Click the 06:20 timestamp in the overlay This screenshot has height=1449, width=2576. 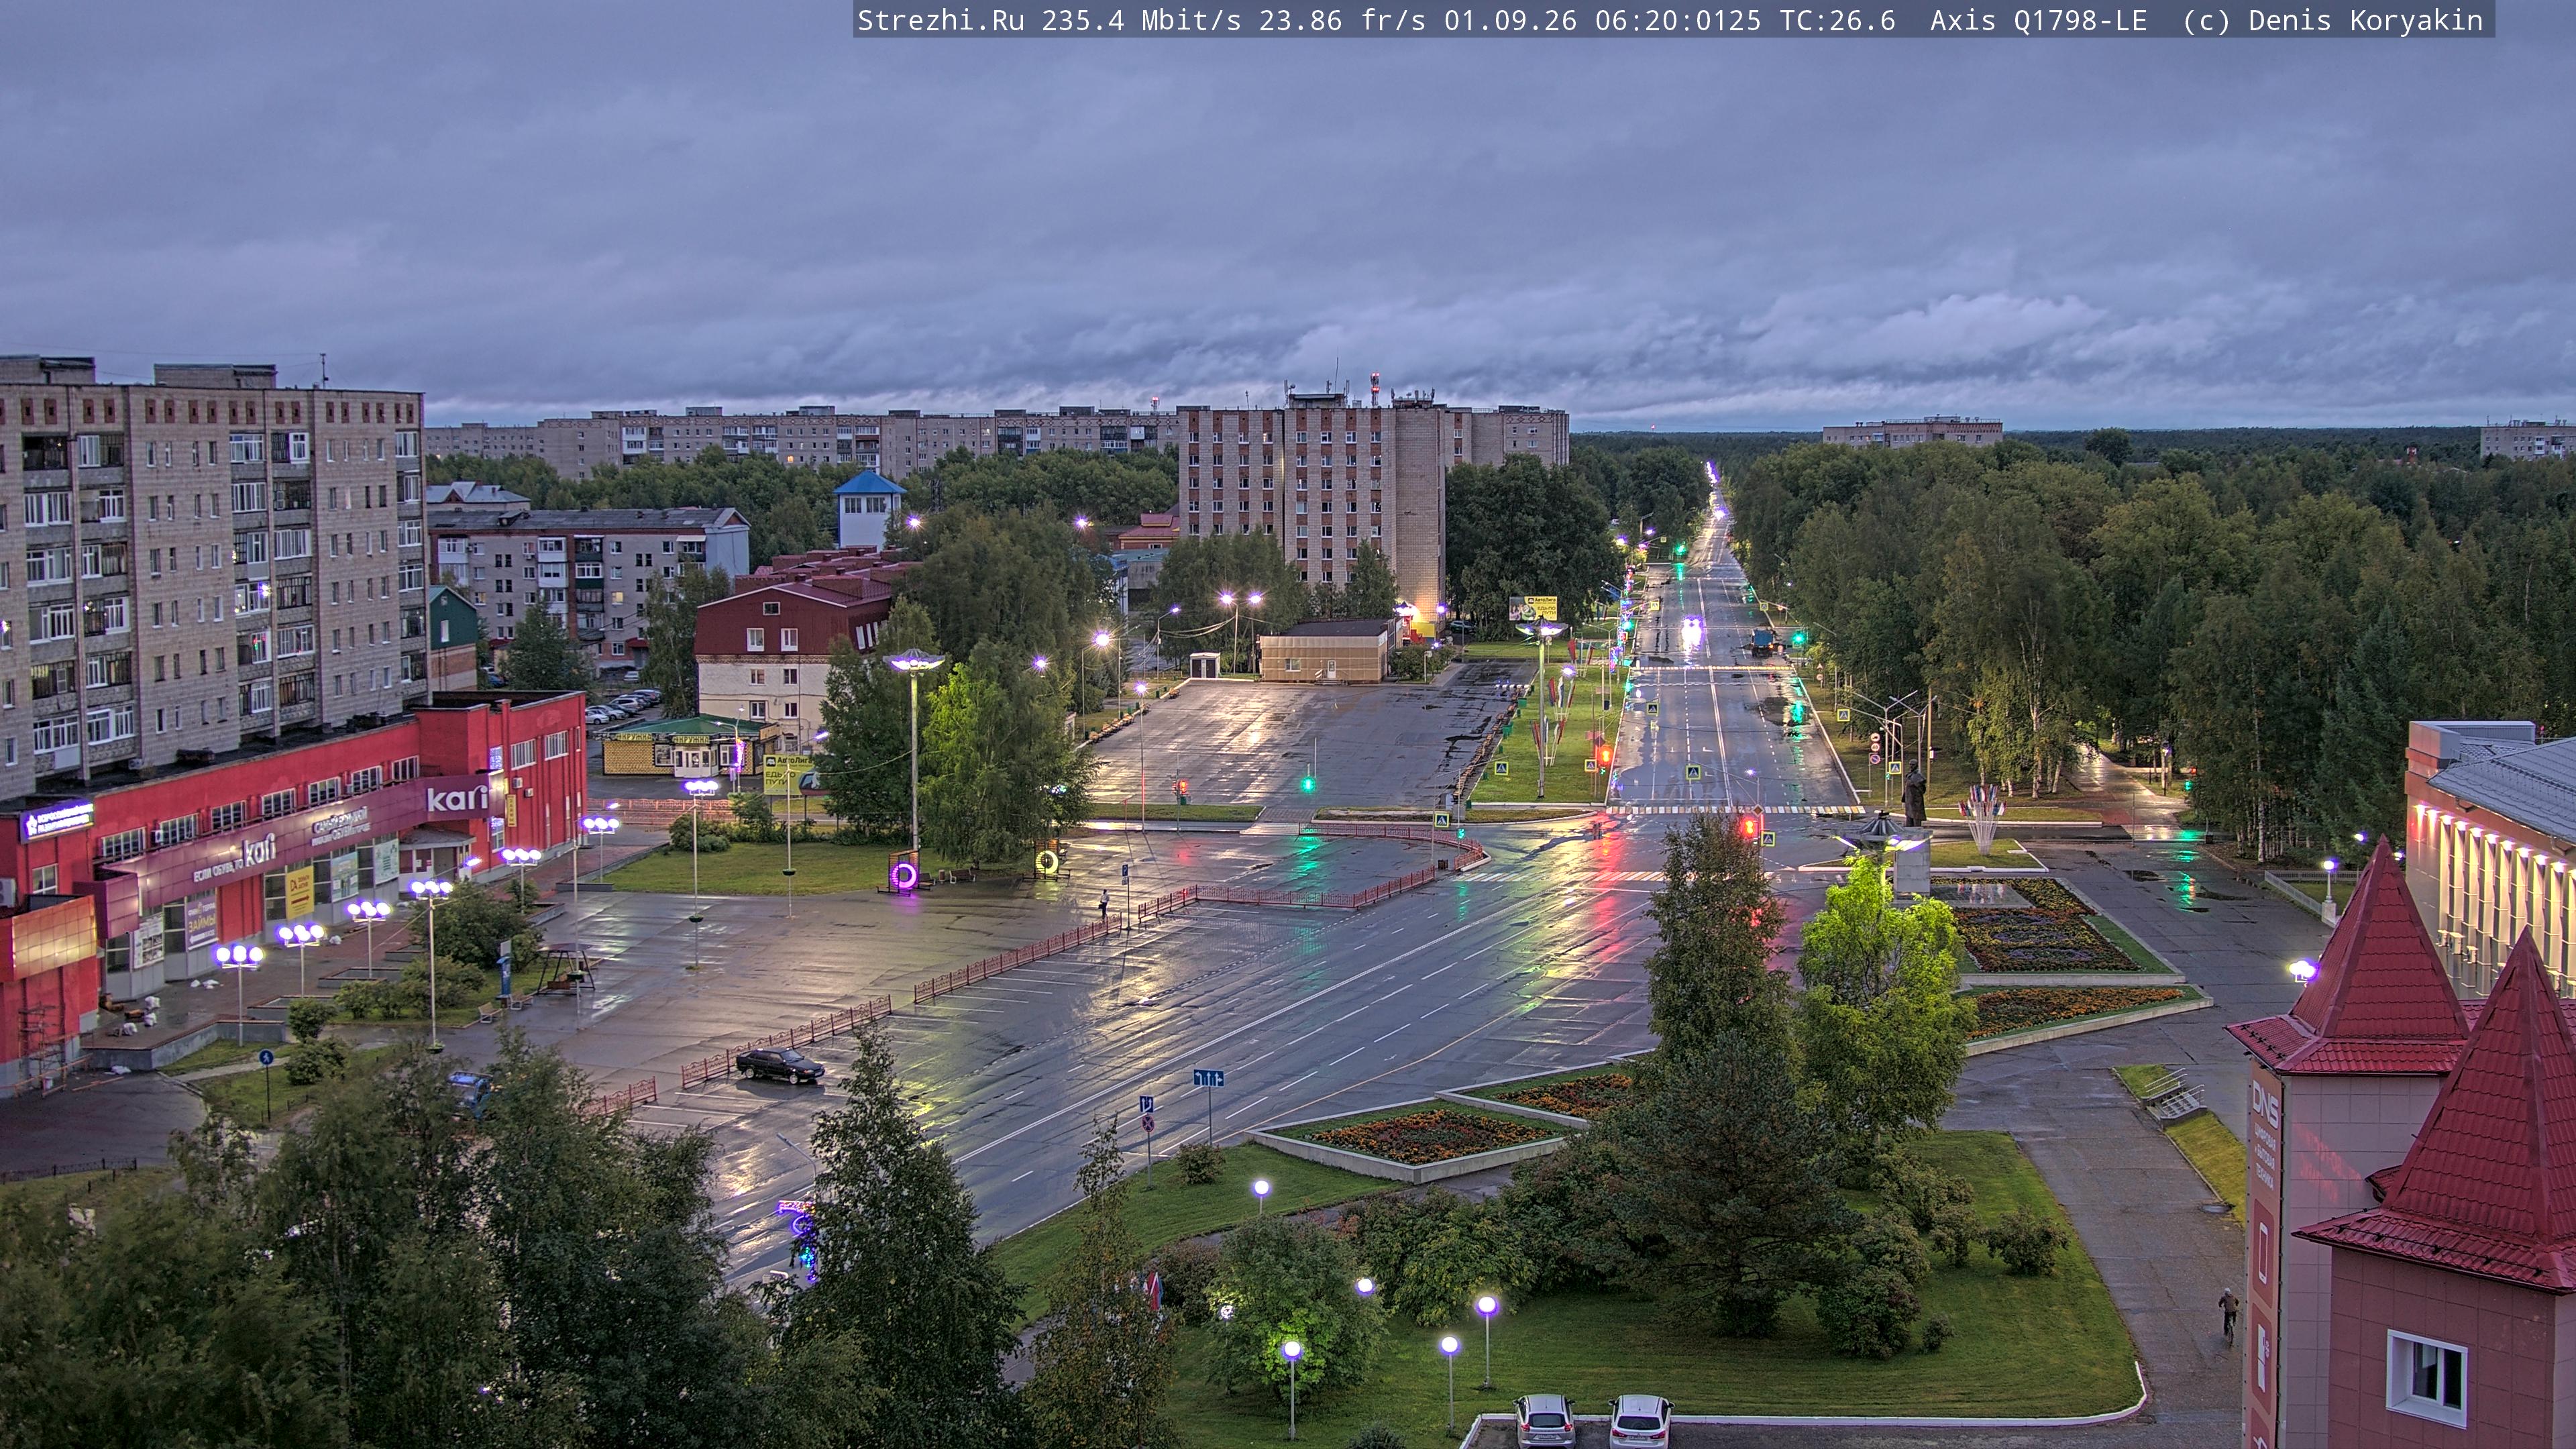pyautogui.click(x=1636, y=20)
